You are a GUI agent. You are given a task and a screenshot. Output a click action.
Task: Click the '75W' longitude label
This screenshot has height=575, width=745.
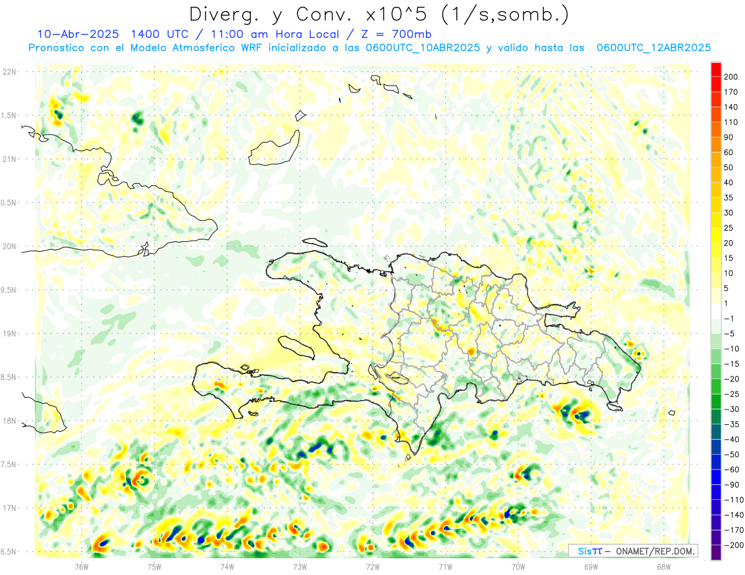155,566
